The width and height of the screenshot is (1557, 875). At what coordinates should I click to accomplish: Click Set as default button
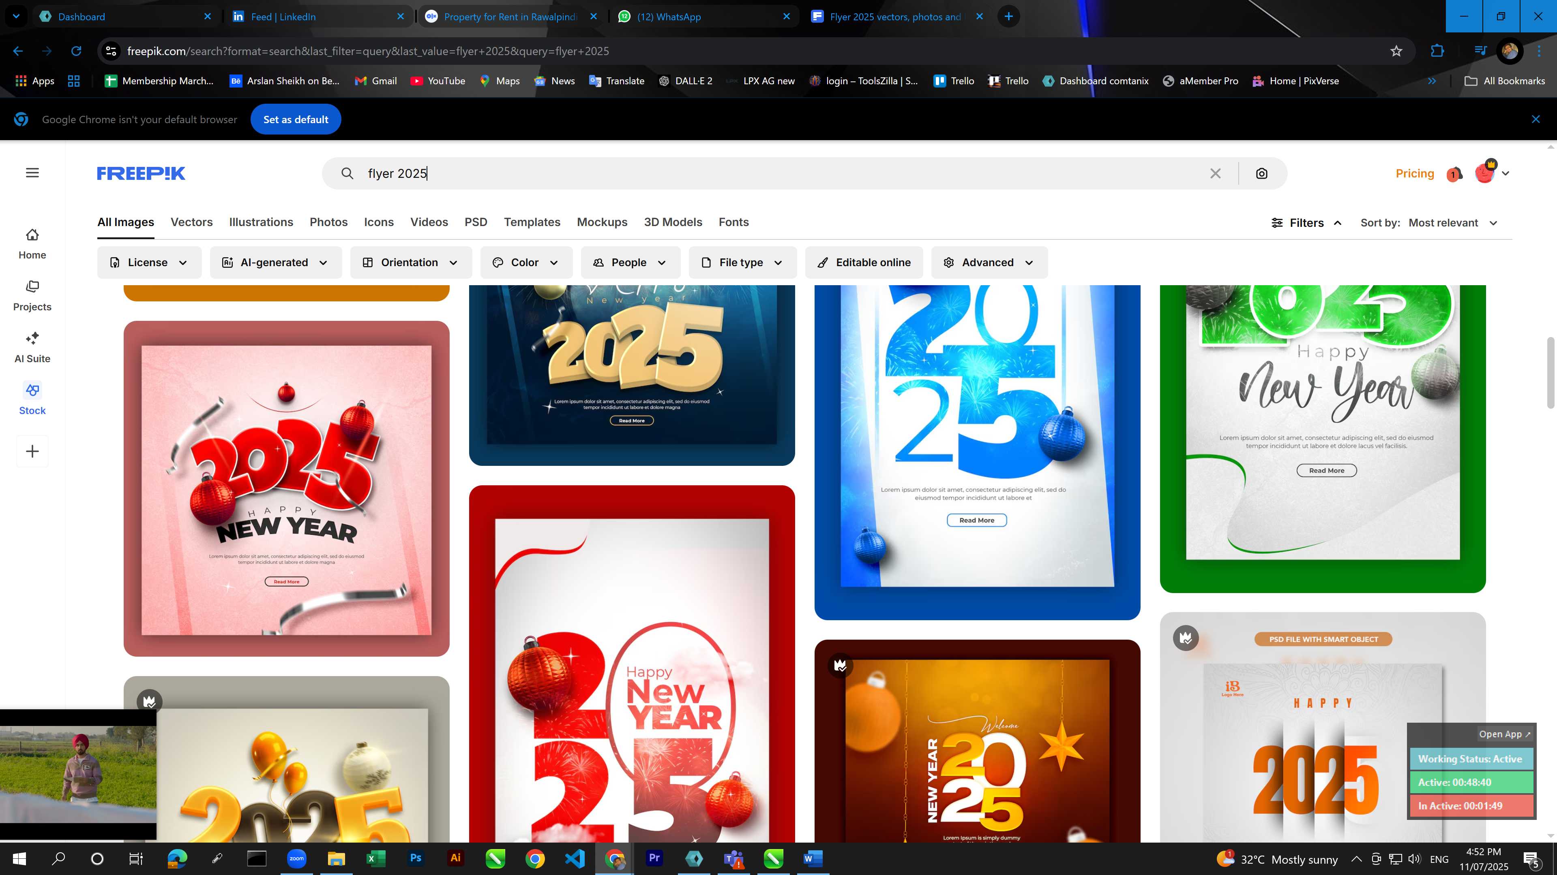tap(296, 120)
